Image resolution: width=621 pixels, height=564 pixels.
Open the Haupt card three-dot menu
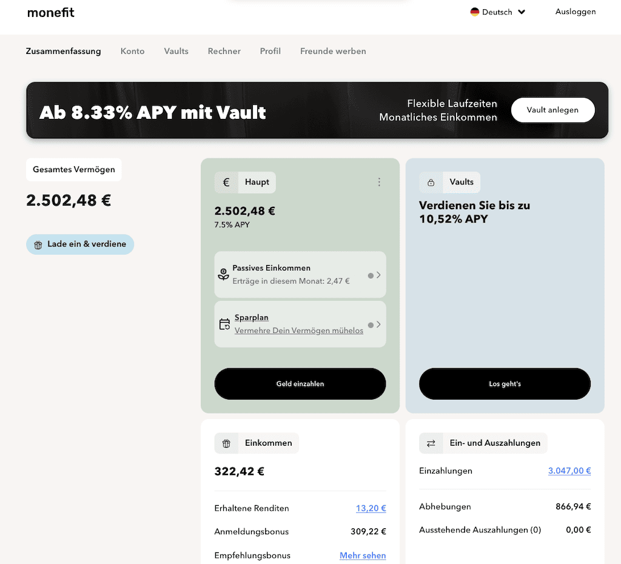[379, 182]
